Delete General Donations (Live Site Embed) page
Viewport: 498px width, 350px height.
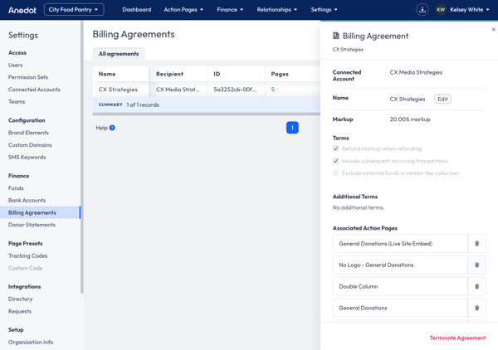pyautogui.click(x=476, y=243)
